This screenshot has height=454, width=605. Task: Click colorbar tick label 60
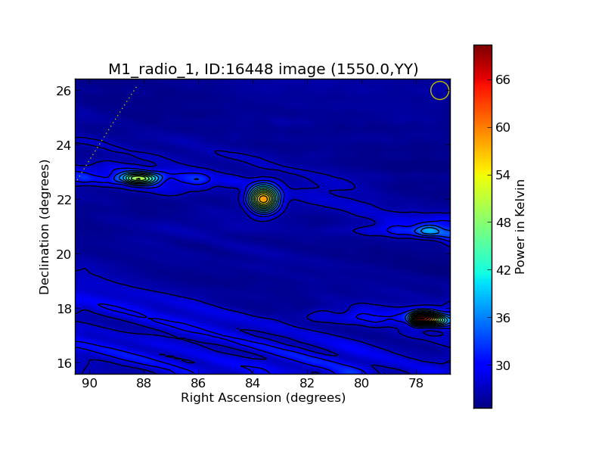[503, 127]
